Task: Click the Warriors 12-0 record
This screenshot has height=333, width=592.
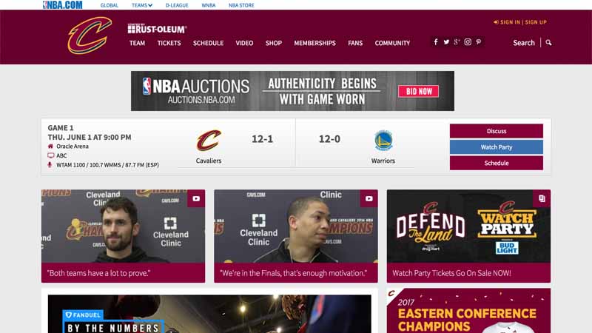Action: click(329, 139)
